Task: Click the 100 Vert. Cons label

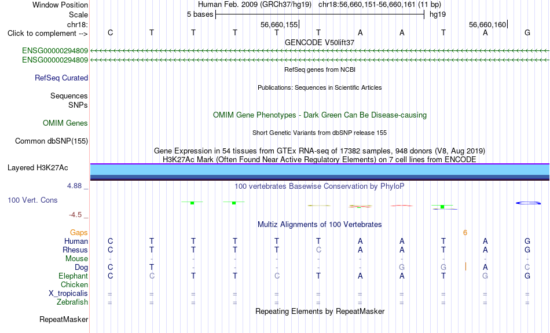Action: coord(32,200)
